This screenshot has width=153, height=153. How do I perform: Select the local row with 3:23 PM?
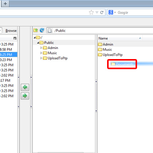(9, 60)
